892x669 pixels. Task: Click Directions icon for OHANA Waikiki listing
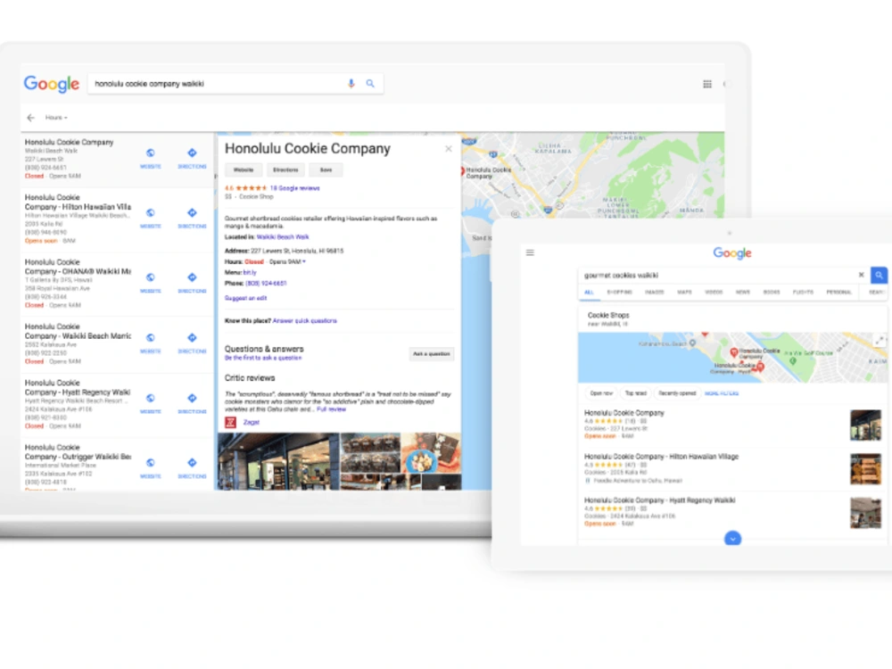pos(193,277)
